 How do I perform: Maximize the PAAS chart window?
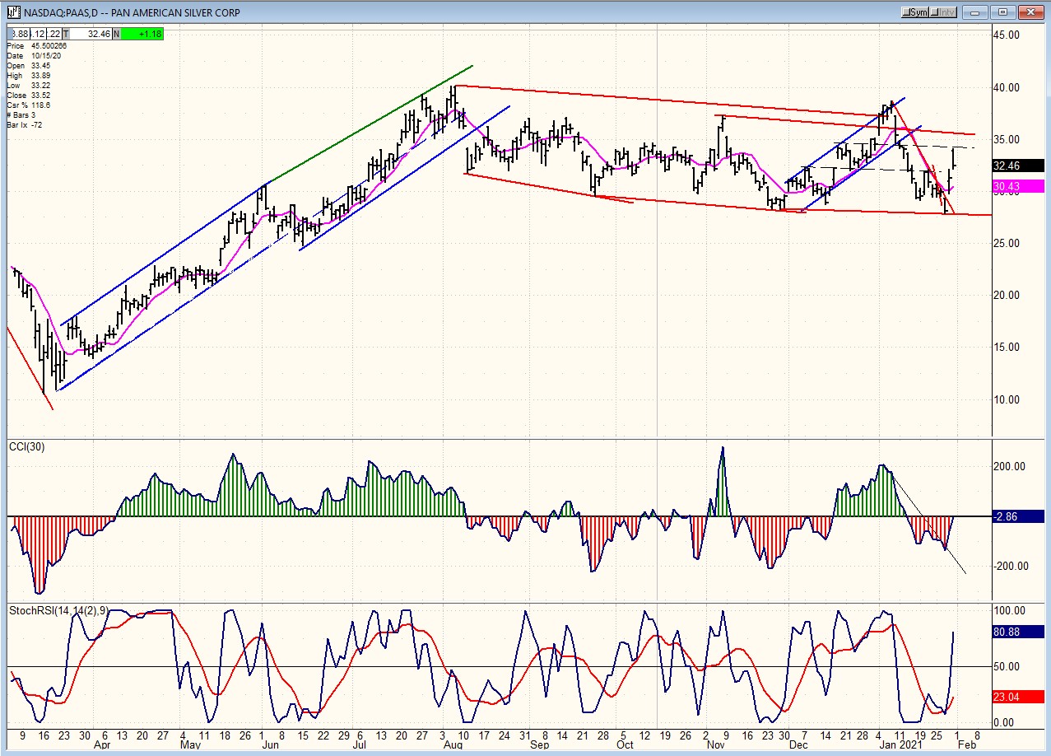click(x=1002, y=12)
